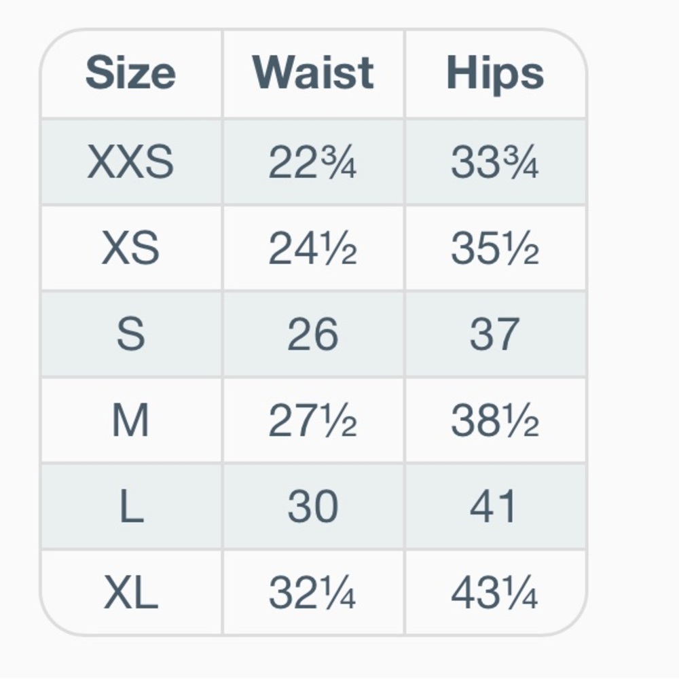Select the XXS size cell

pyautogui.click(x=130, y=163)
